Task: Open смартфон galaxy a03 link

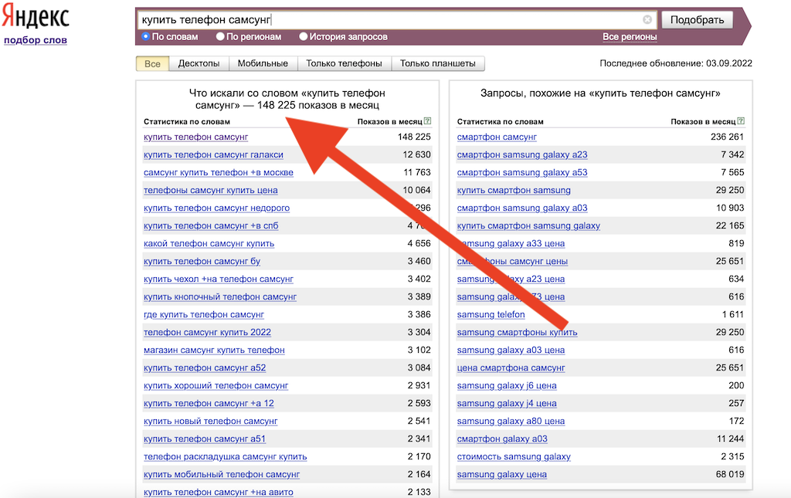Action: click(x=502, y=439)
